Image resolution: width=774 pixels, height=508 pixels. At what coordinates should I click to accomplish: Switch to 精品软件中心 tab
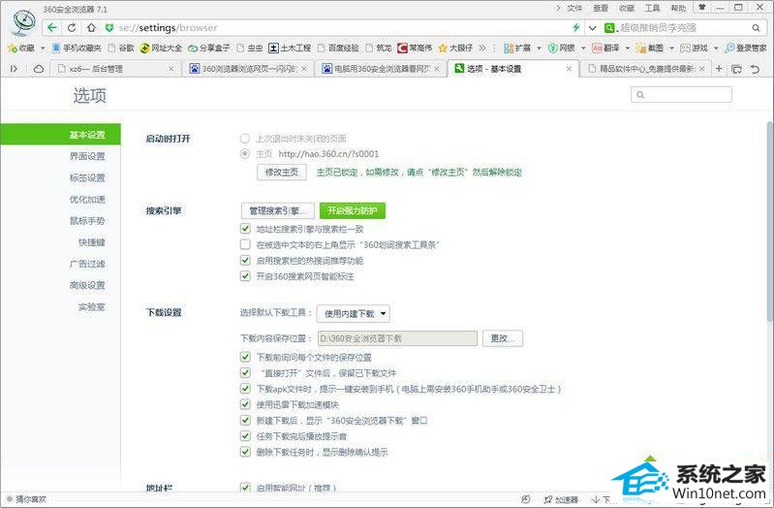[x=646, y=69]
